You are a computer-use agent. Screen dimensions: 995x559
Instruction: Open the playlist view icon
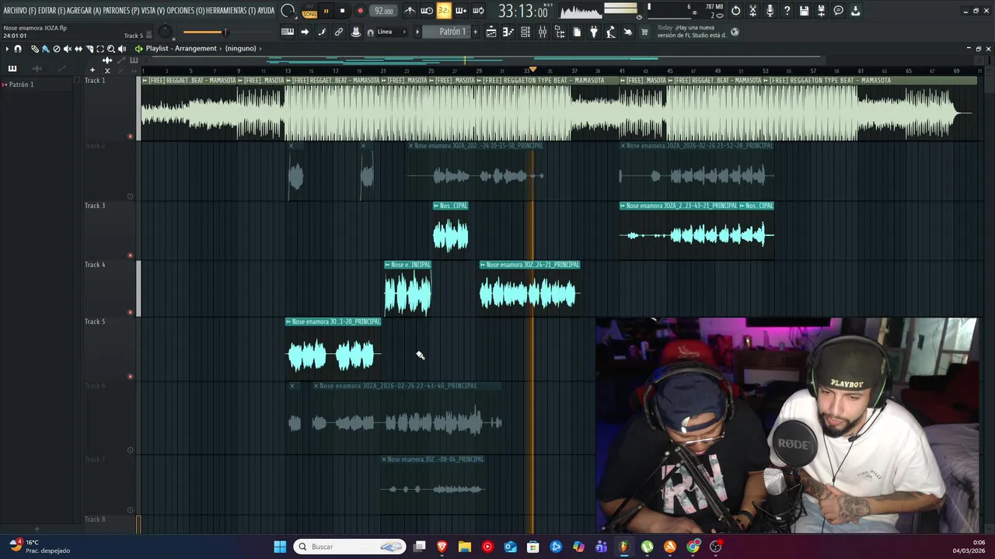pos(491,32)
